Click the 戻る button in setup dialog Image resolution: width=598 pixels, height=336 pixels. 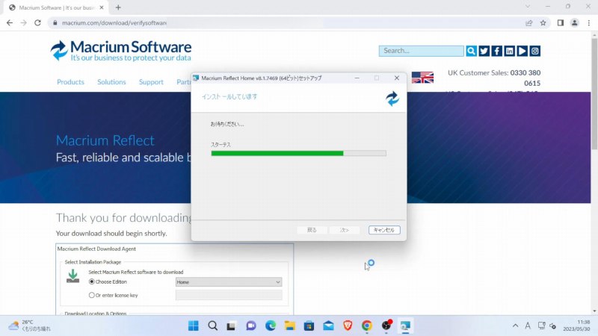pyautogui.click(x=312, y=230)
